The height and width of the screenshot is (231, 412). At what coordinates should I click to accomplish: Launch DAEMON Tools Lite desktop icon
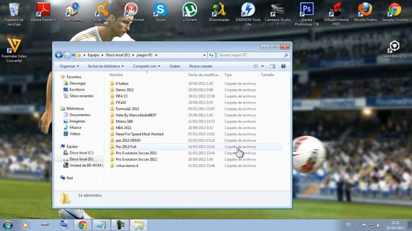point(248,14)
